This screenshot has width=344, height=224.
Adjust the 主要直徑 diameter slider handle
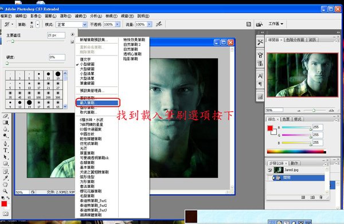click(x=13, y=41)
